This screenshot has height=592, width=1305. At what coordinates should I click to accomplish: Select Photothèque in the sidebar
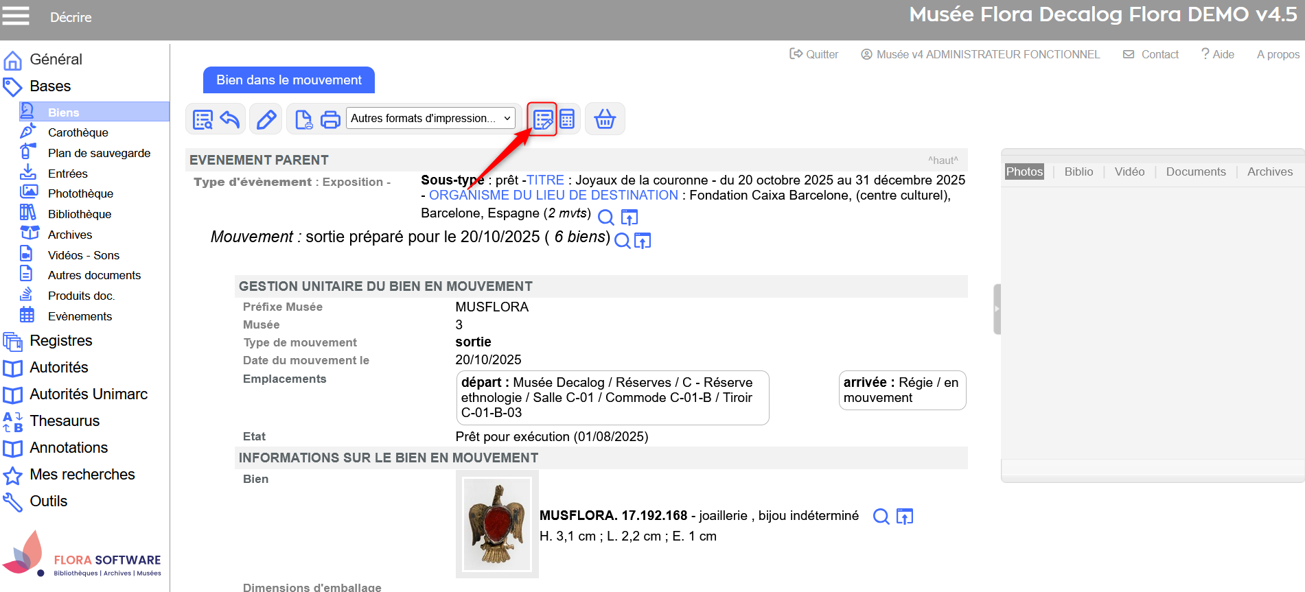pyautogui.click(x=80, y=194)
